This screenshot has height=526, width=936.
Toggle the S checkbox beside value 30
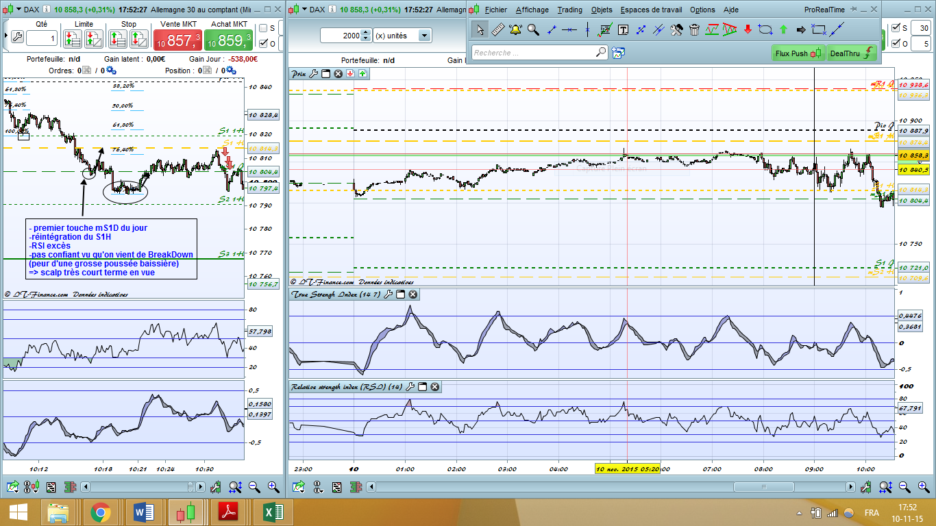896,28
